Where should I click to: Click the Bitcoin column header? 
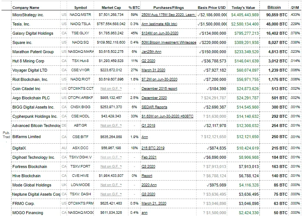pyautogui.click(x=274, y=7)
